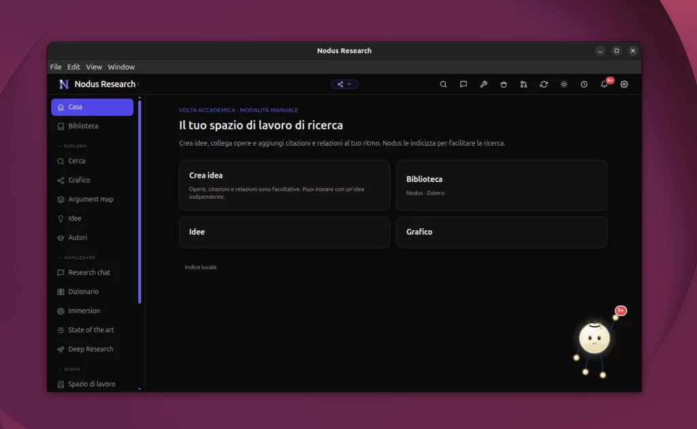Image resolution: width=697 pixels, height=429 pixels.
Task: Click the sync refresh icon
Action: 544,84
